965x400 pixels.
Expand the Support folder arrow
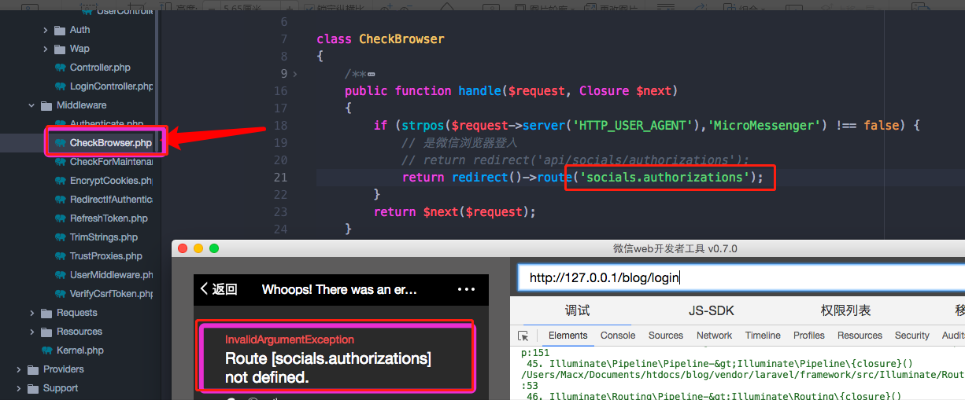18,388
